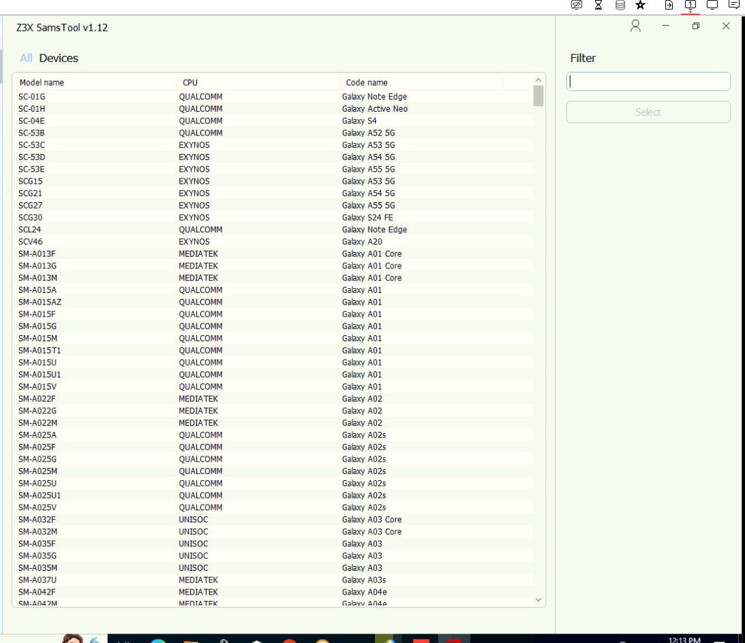The width and height of the screenshot is (745, 643).
Task: Choose the SM-A013M device
Action: click(273, 279)
